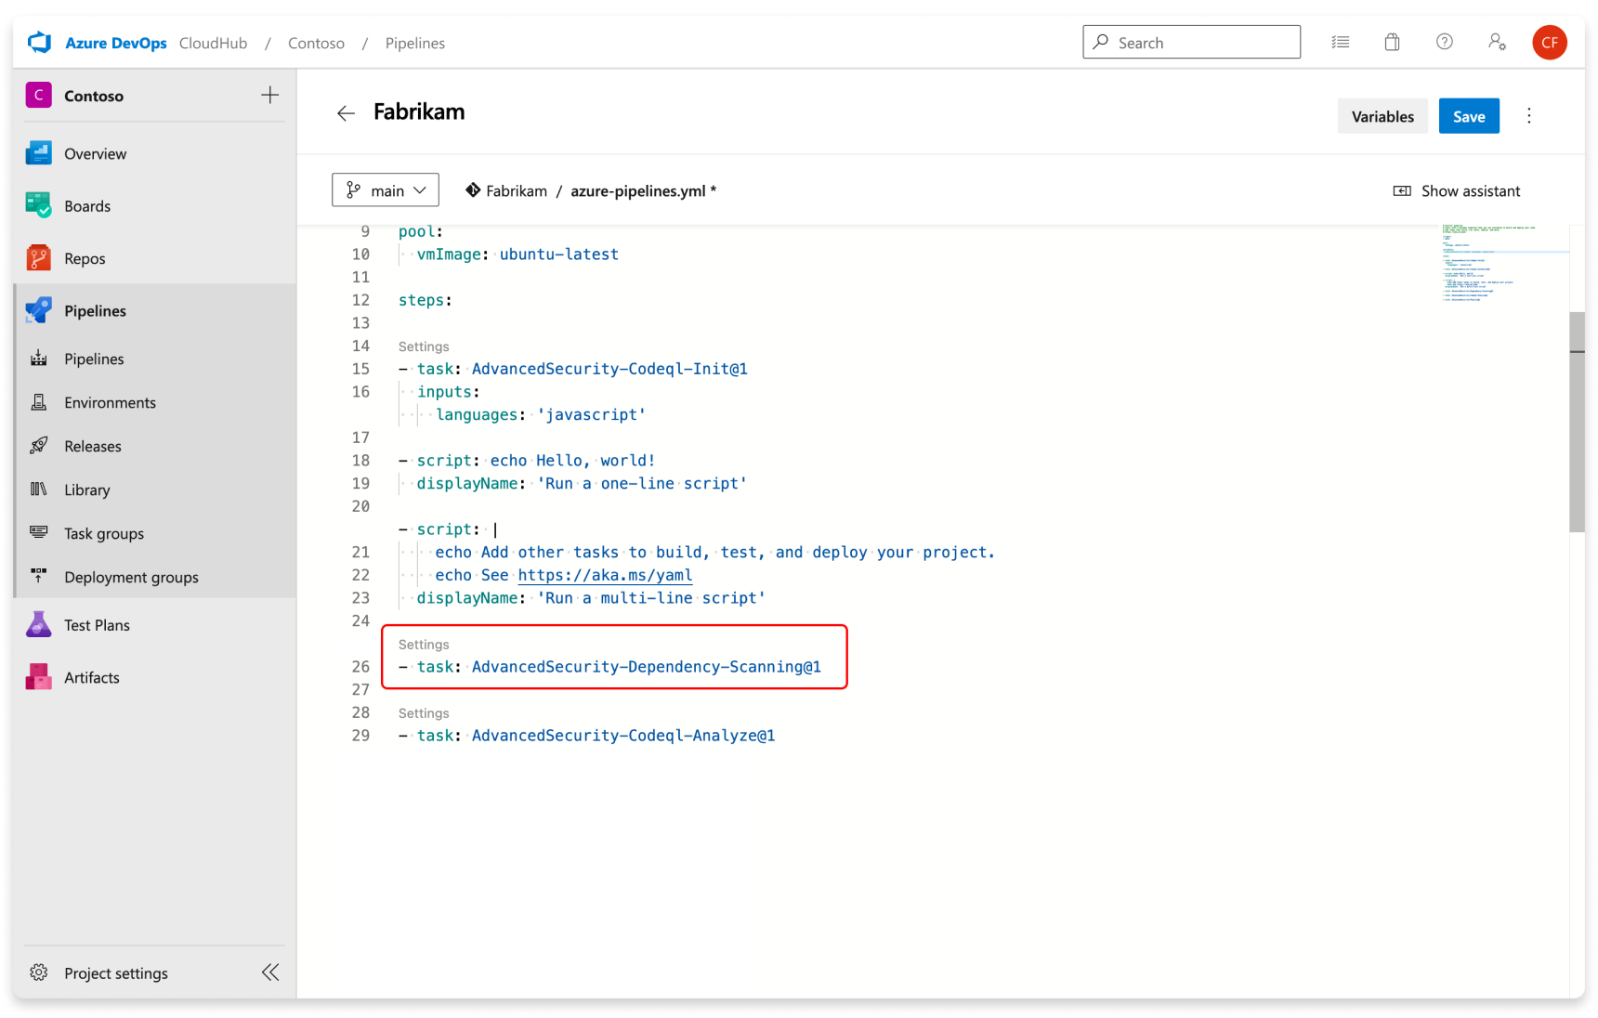1598x1018 pixels.
Task: Go back using the arrow beside Fabrikam
Action: tap(346, 113)
